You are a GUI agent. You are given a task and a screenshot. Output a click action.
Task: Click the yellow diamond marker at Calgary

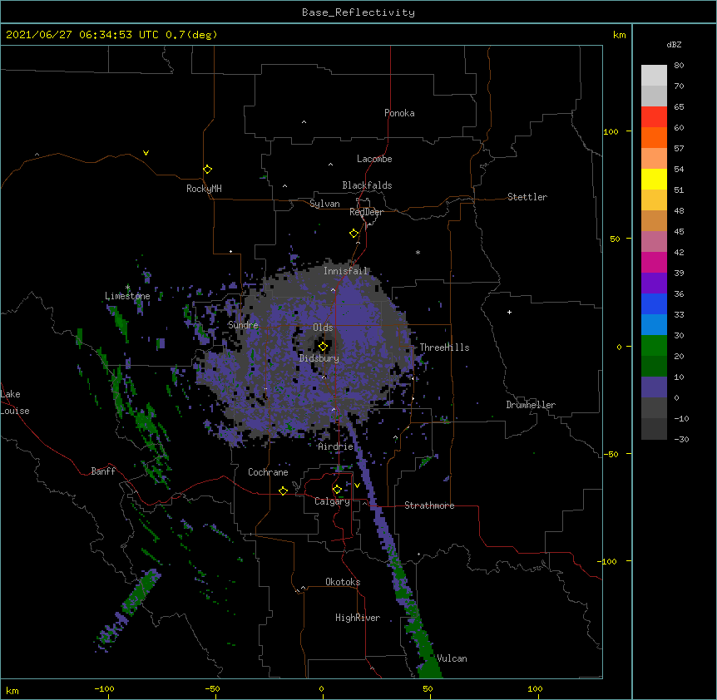(x=337, y=490)
